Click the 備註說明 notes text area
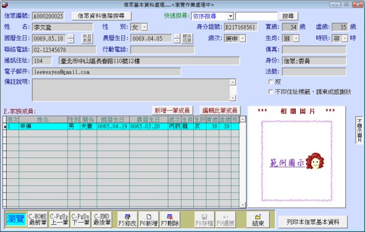The width and height of the screenshot is (365, 232). (x=131, y=90)
